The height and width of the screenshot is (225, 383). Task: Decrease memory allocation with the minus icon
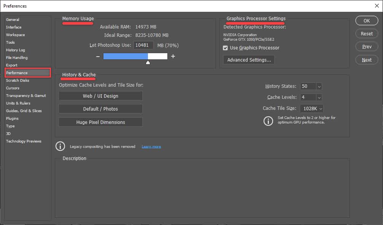pos(98,56)
